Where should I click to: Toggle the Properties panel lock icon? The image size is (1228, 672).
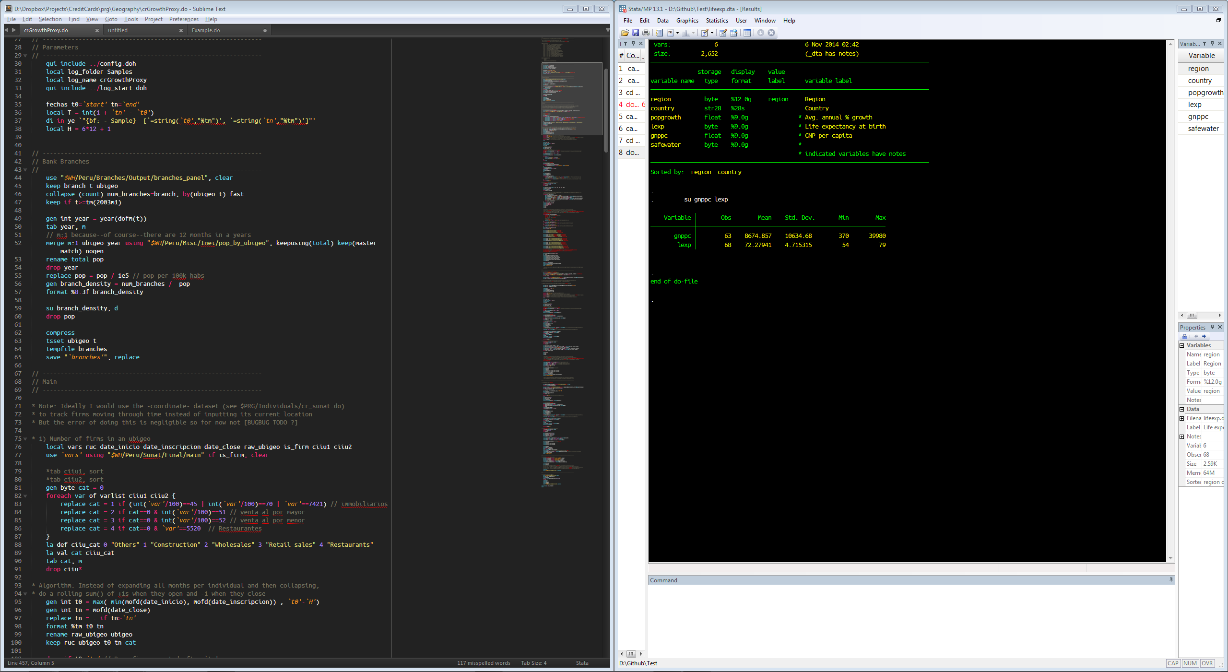pyautogui.click(x=1184, y=336)
